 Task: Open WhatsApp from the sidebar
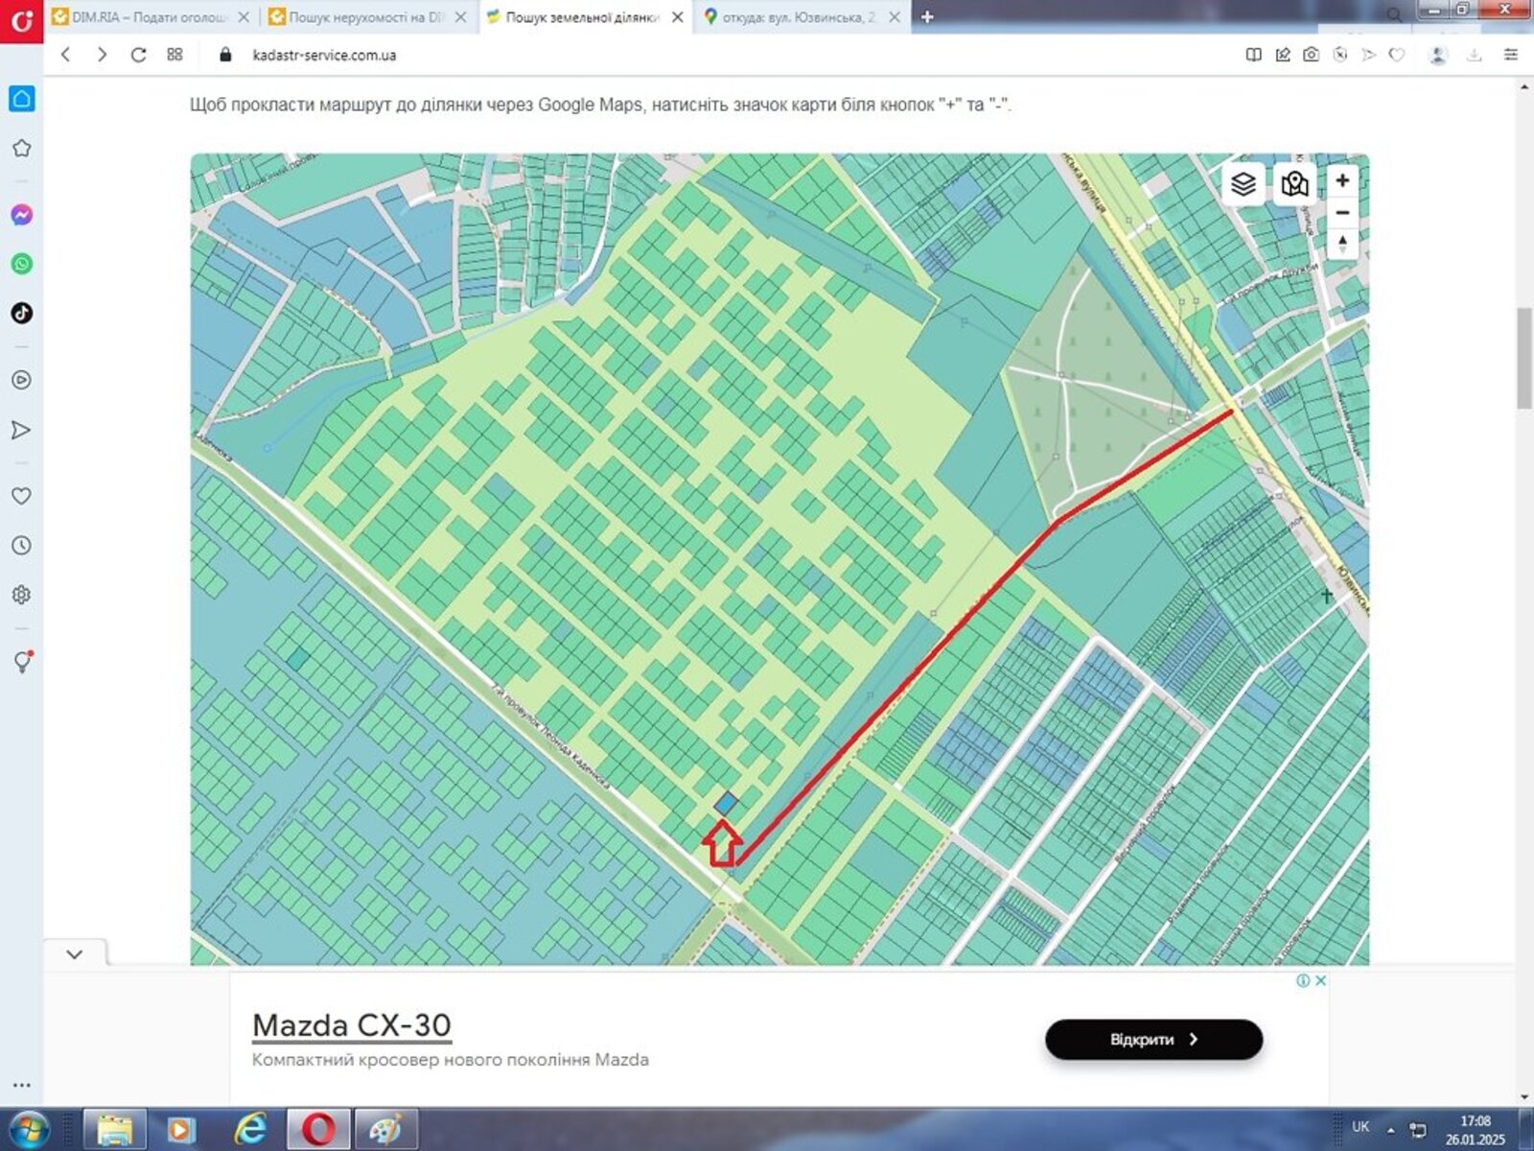(21, 264)
